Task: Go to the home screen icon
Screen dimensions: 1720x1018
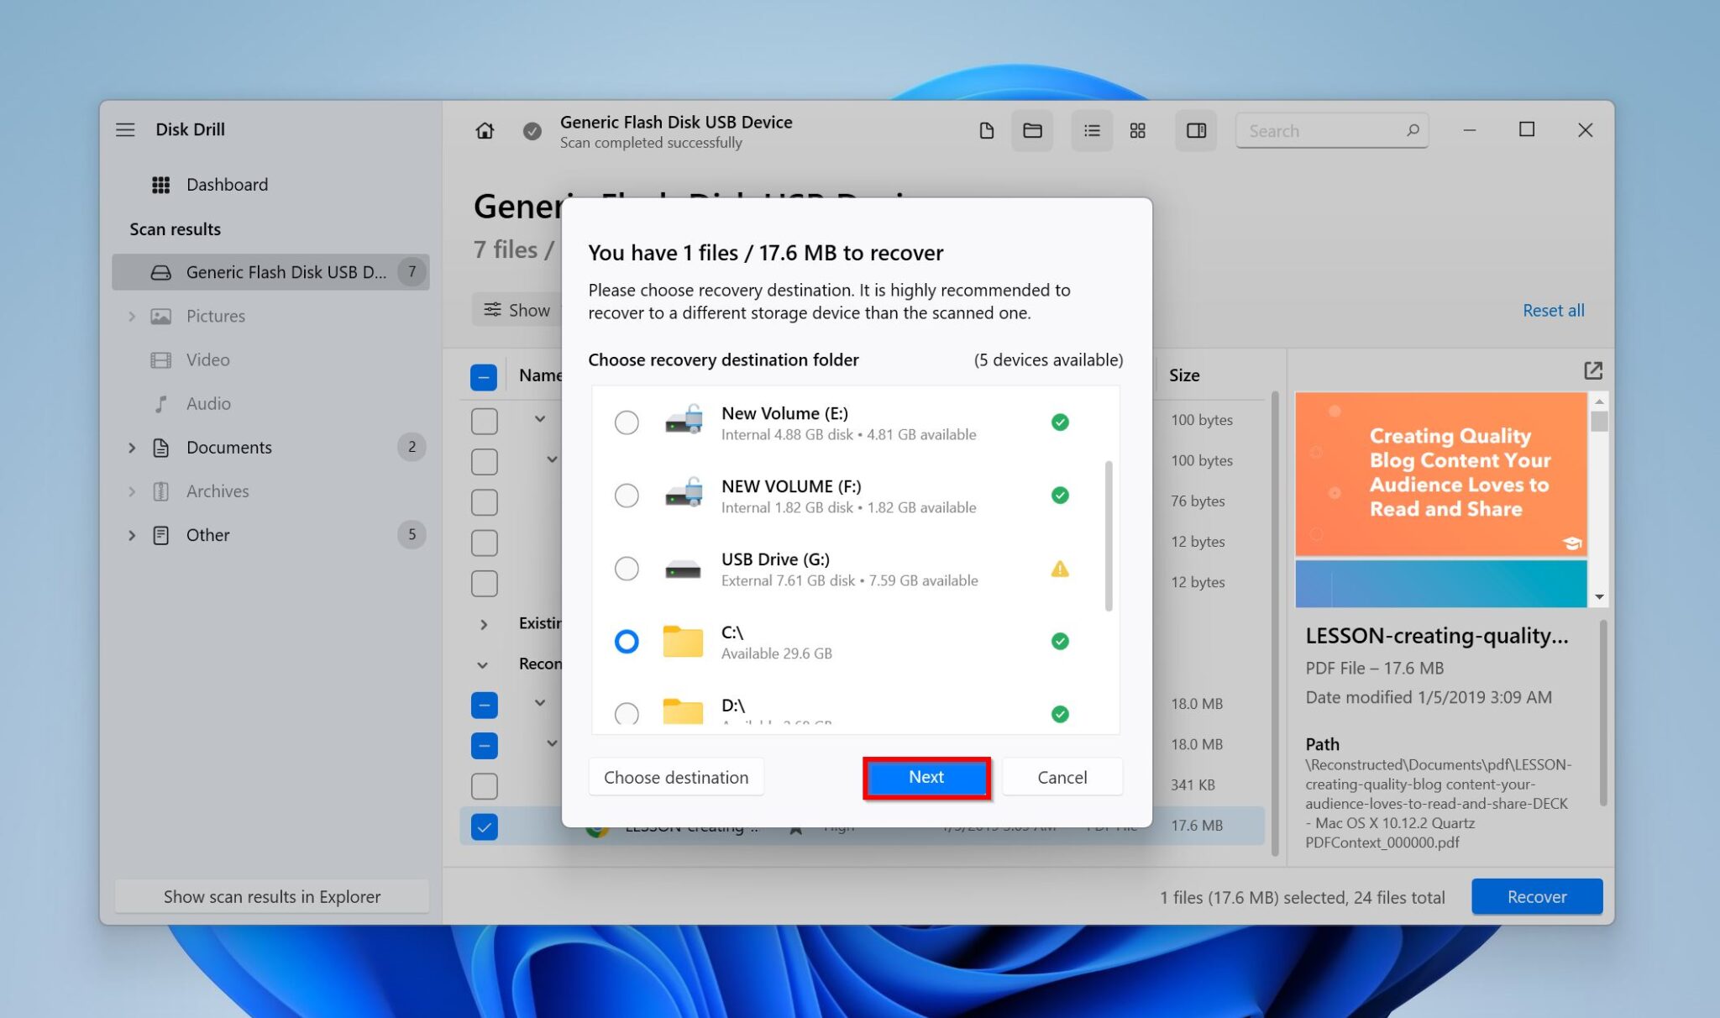Action: coord(485,130)
